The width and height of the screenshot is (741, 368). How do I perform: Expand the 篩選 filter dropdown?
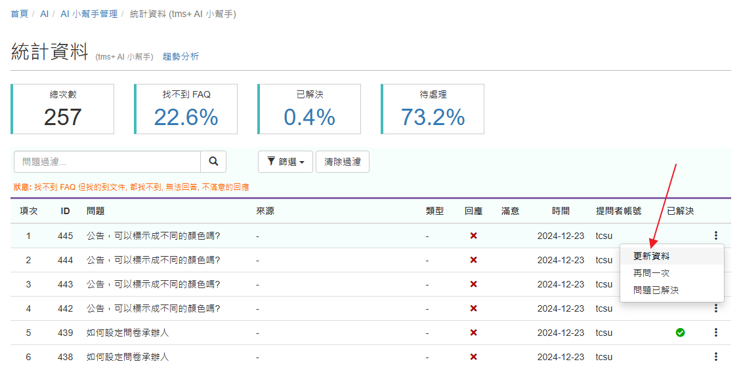click(285, 162)
